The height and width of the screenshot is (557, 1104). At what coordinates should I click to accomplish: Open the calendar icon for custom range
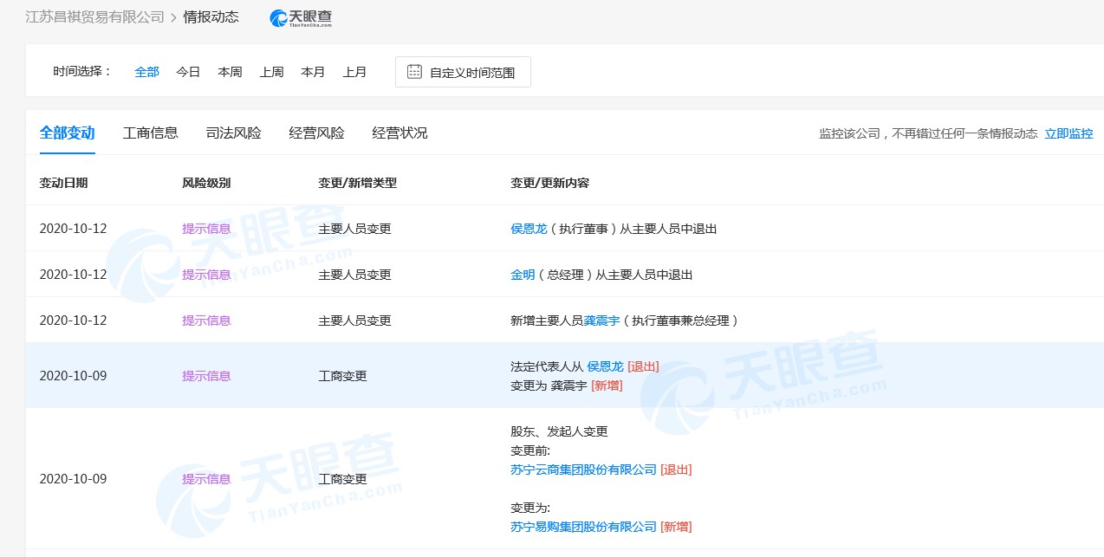[414, 72]
